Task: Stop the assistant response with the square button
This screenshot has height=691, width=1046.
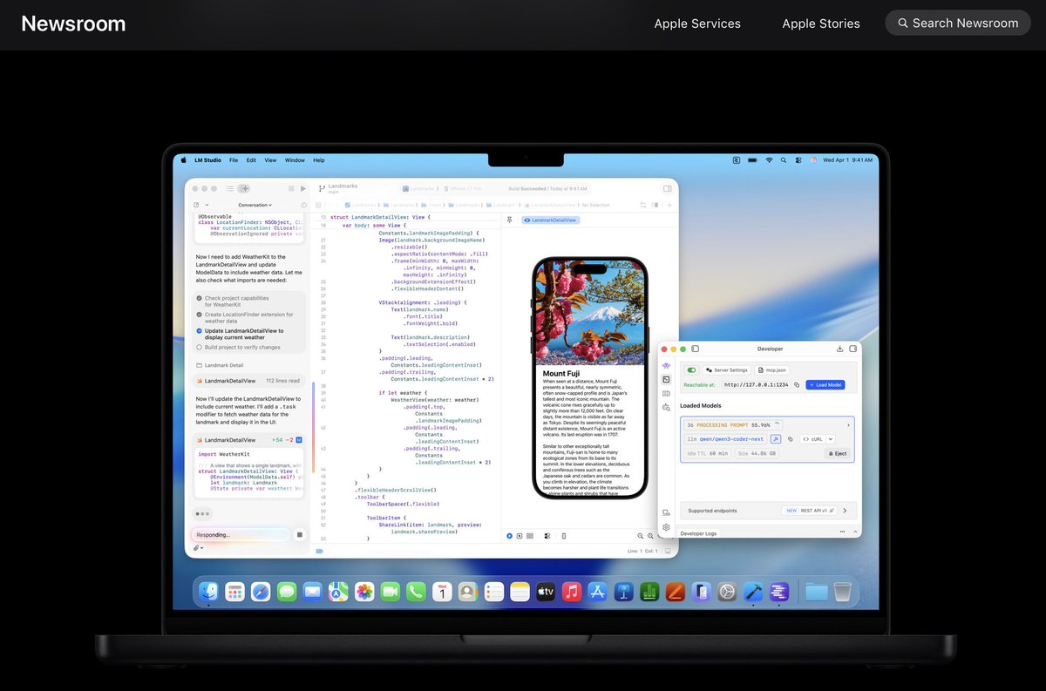Action: (x=300, y=534)
